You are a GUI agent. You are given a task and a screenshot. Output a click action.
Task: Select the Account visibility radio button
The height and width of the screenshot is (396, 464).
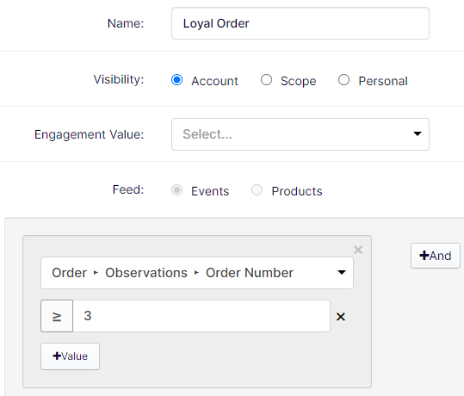pyautogui.click(x=177, y=80)
